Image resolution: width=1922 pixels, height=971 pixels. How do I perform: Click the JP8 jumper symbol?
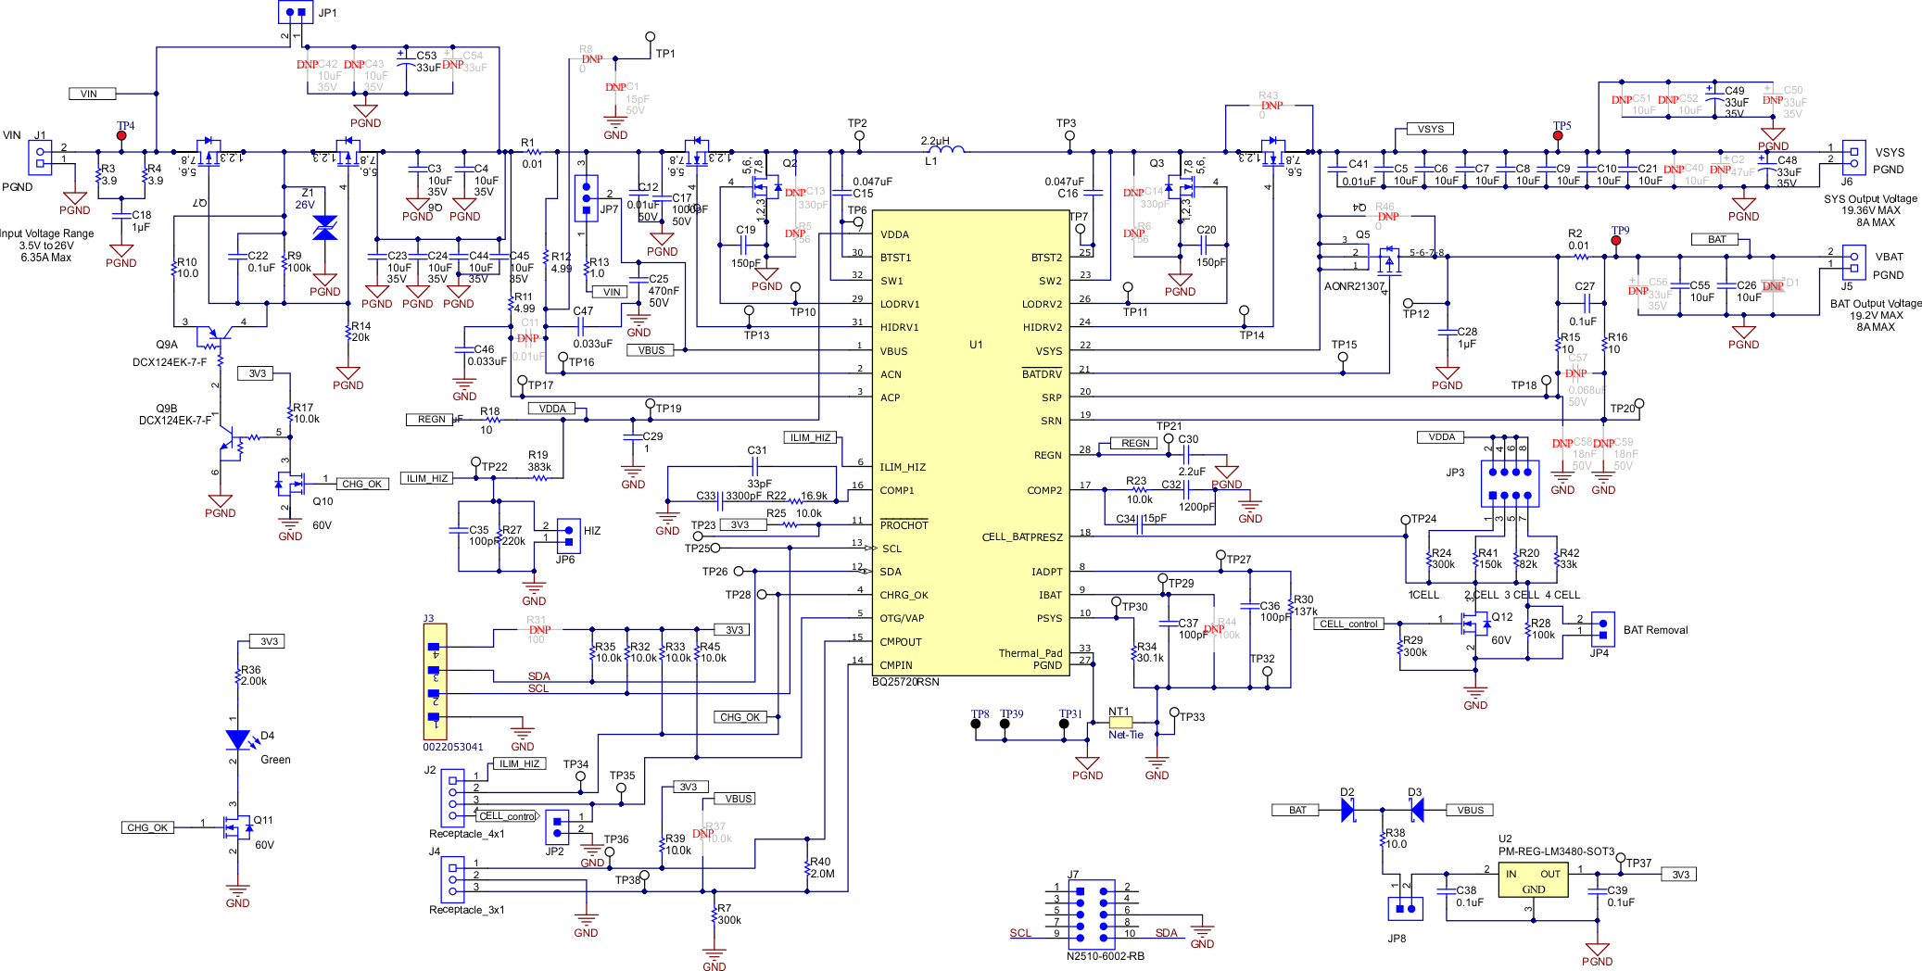(x=1405, y=909)
